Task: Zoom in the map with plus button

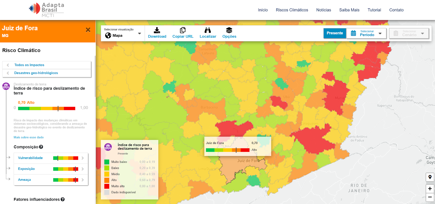Action: point(430,189)
